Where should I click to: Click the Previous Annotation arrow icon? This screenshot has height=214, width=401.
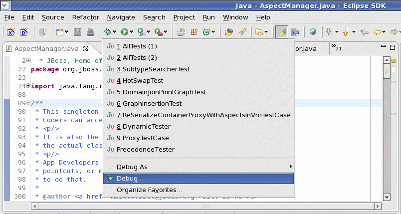[x=346, y=32]
